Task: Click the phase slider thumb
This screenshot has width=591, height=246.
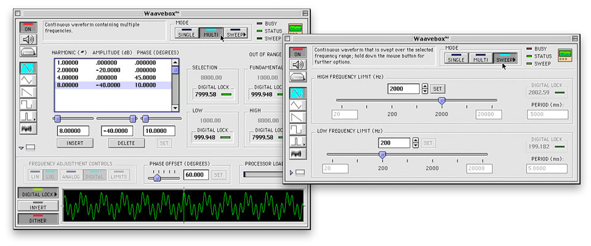Action: 145,119
